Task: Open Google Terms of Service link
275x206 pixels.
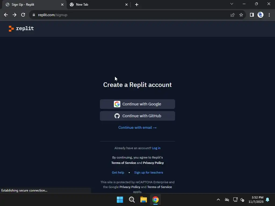Action: tap(160, 187)
